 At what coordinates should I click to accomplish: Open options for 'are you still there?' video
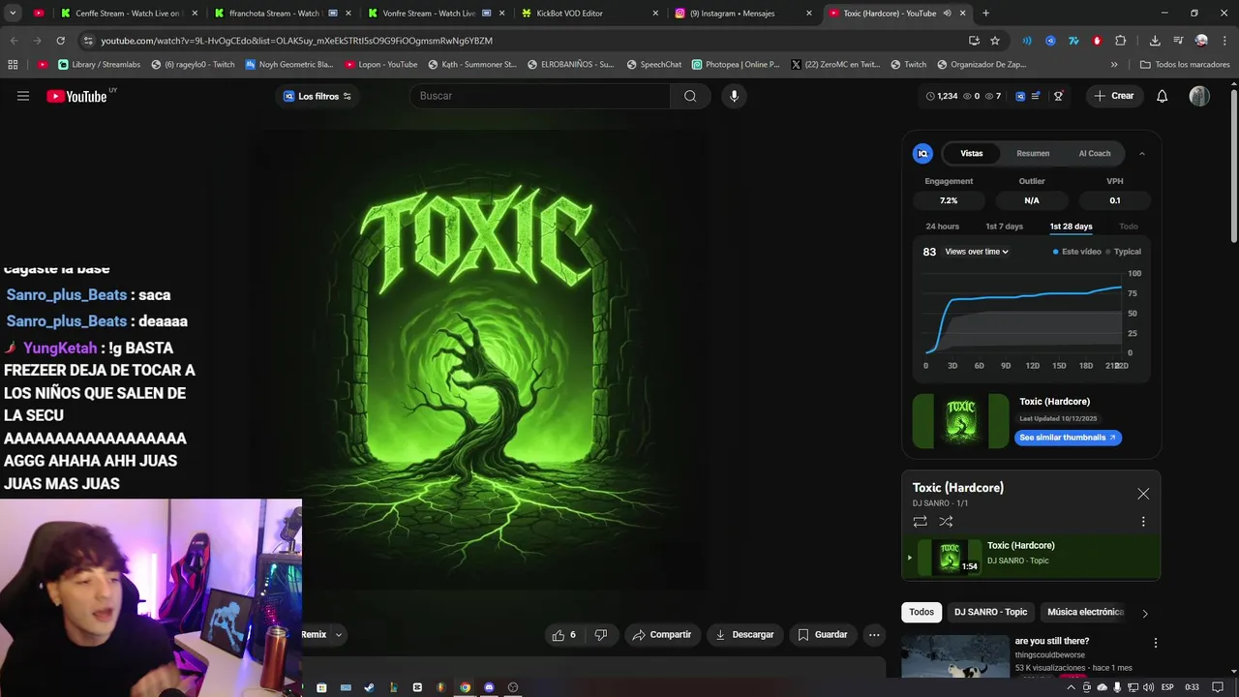(1155, 643)
